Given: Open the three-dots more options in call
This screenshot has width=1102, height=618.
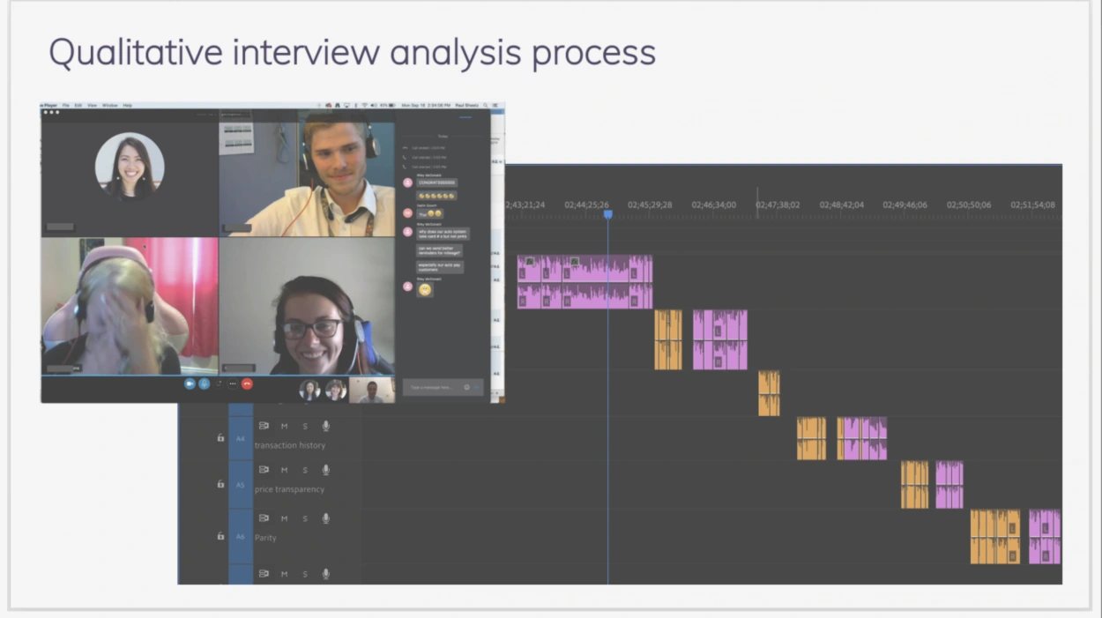Looking at the screenshot, I should 233,384.
